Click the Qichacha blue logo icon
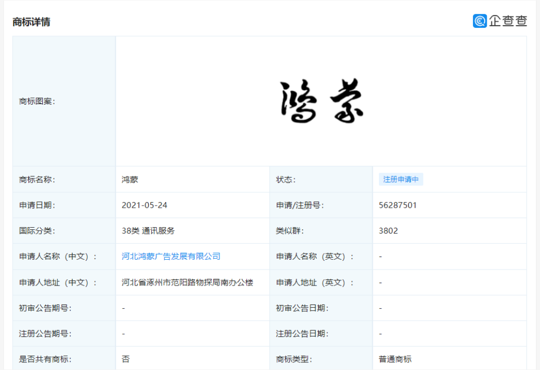This screenshot has height=370, width=540. [x=480, y=21]
